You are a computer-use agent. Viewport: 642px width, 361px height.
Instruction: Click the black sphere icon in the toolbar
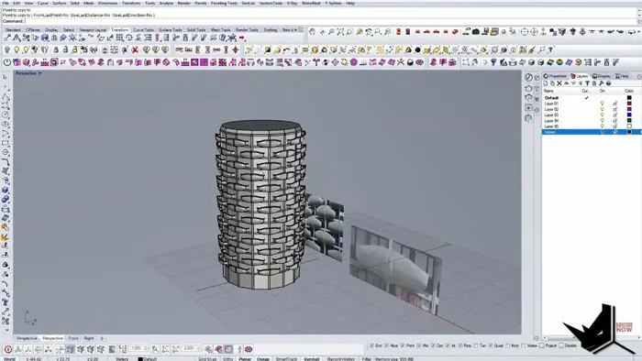tap(417, 49)
